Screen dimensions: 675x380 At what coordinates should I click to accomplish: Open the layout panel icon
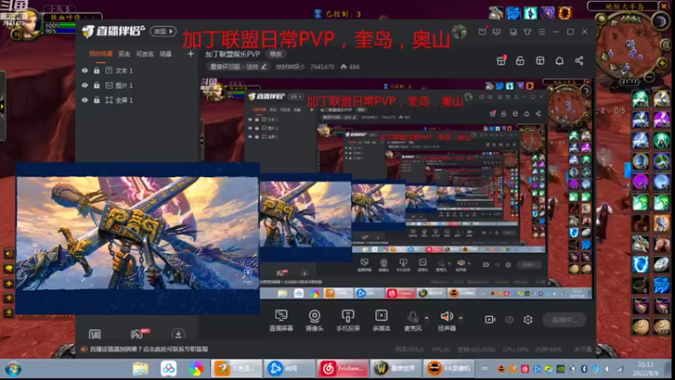(540, 61)
